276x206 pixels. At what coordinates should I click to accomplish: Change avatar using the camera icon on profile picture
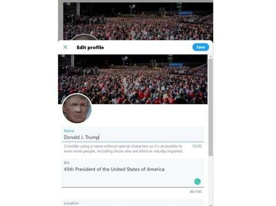pyautogui.click(x=77, y=109)
